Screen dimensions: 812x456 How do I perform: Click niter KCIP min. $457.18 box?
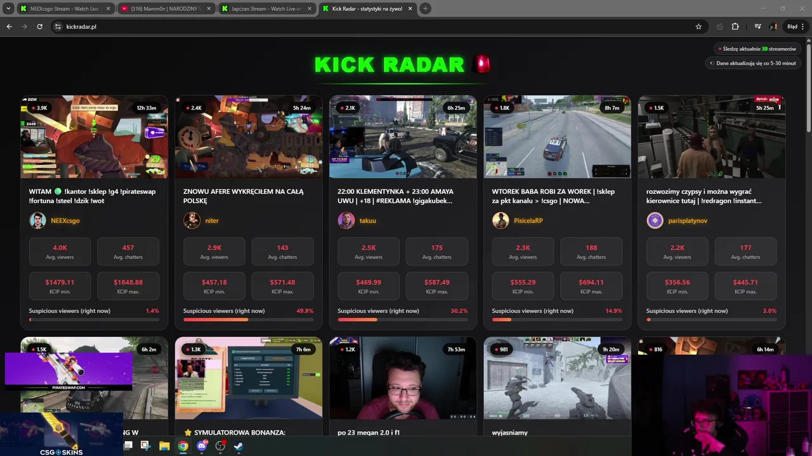coord(214,286)
